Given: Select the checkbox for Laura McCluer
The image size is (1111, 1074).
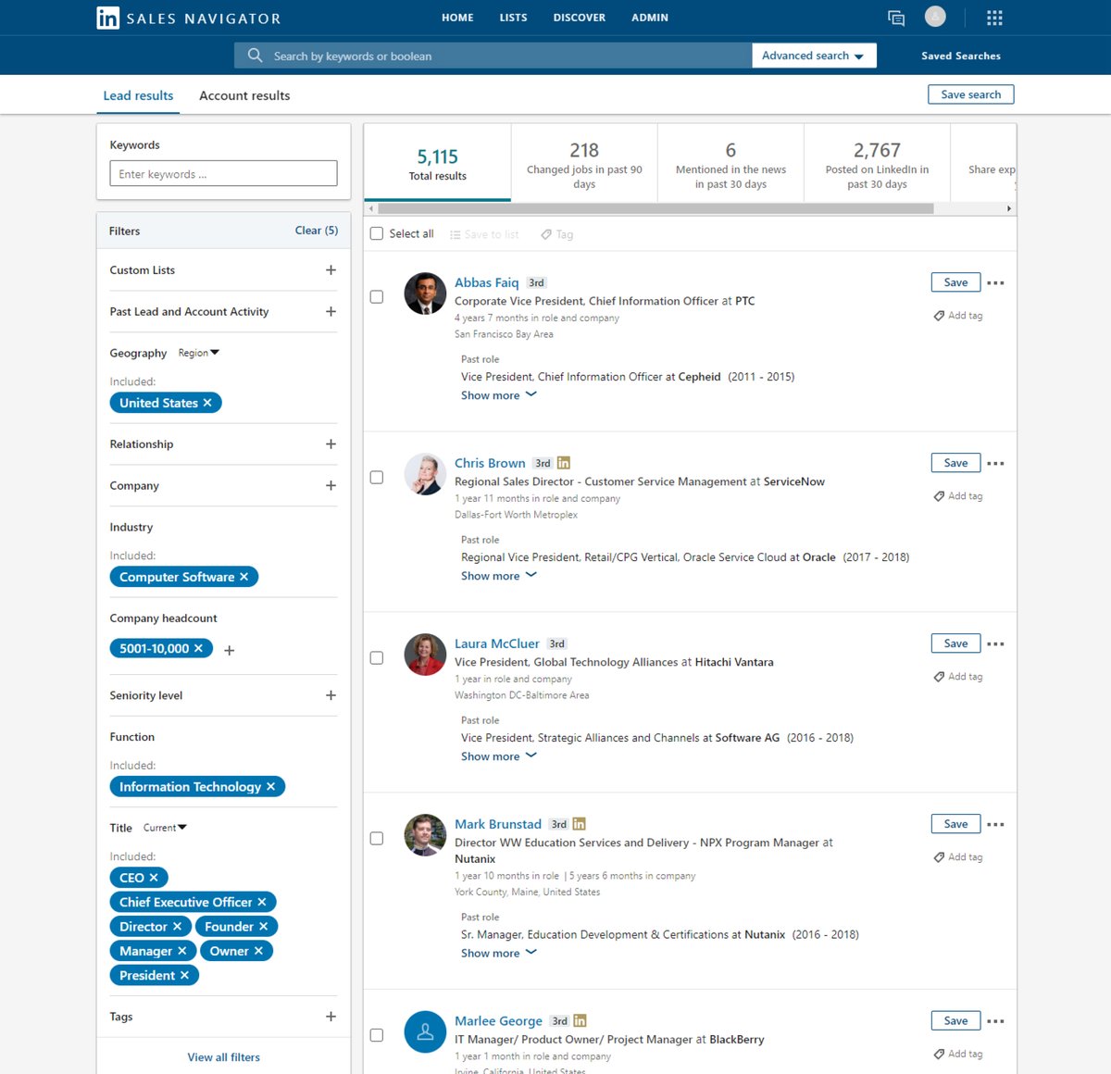Looking at the screenshot, I should point(377,658).
